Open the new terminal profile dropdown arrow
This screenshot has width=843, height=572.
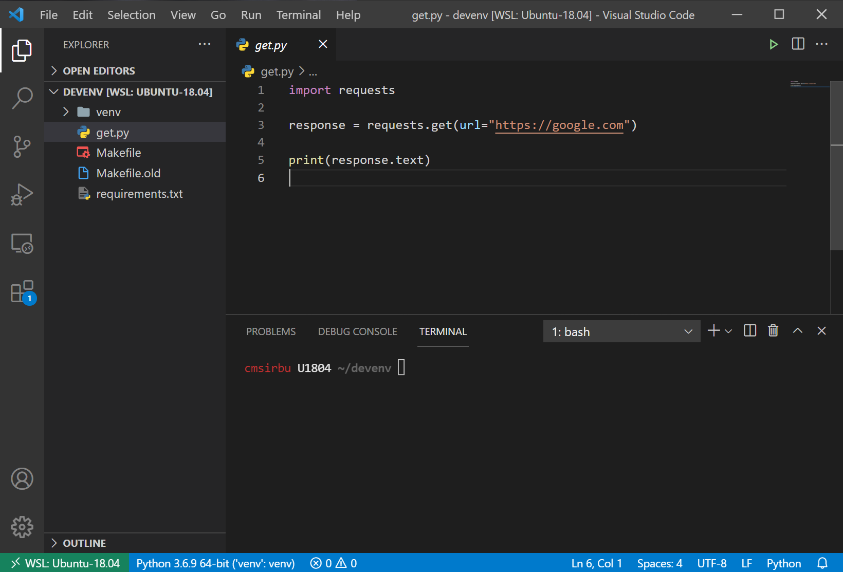click(x=728, y=331)
